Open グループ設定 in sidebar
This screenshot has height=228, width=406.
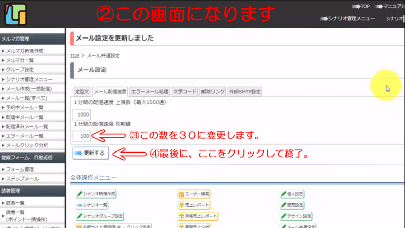click(32, 69)
